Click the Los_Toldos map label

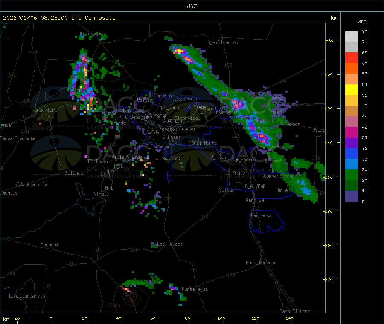(x=170, y=244)
